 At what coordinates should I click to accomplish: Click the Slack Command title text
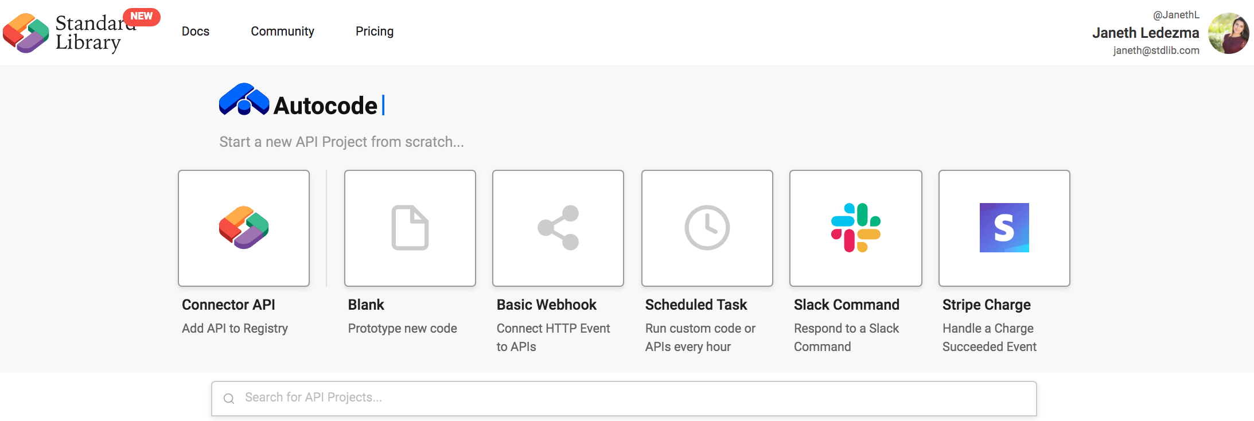point(847,305)
